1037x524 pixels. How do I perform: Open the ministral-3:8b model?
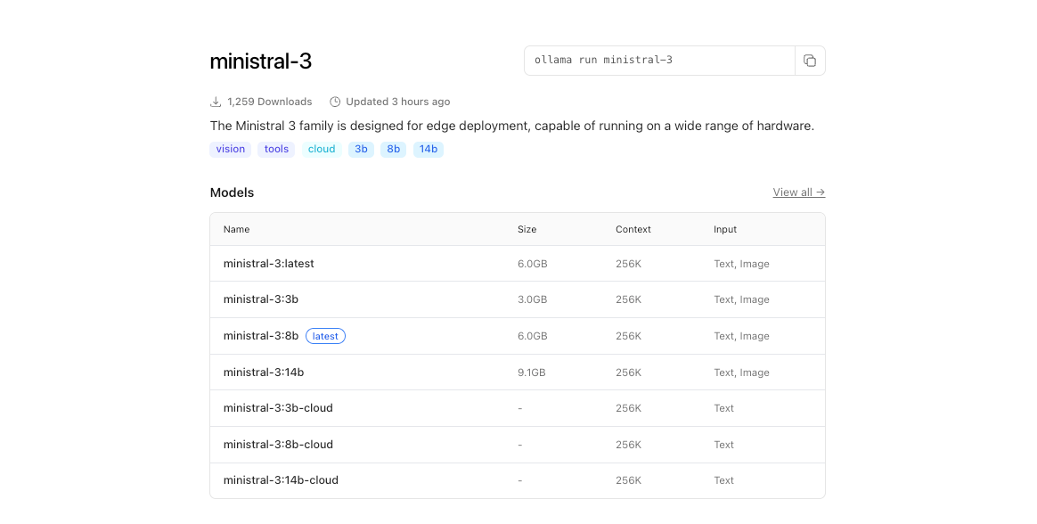pyautogui.click(x=260, y=336)
